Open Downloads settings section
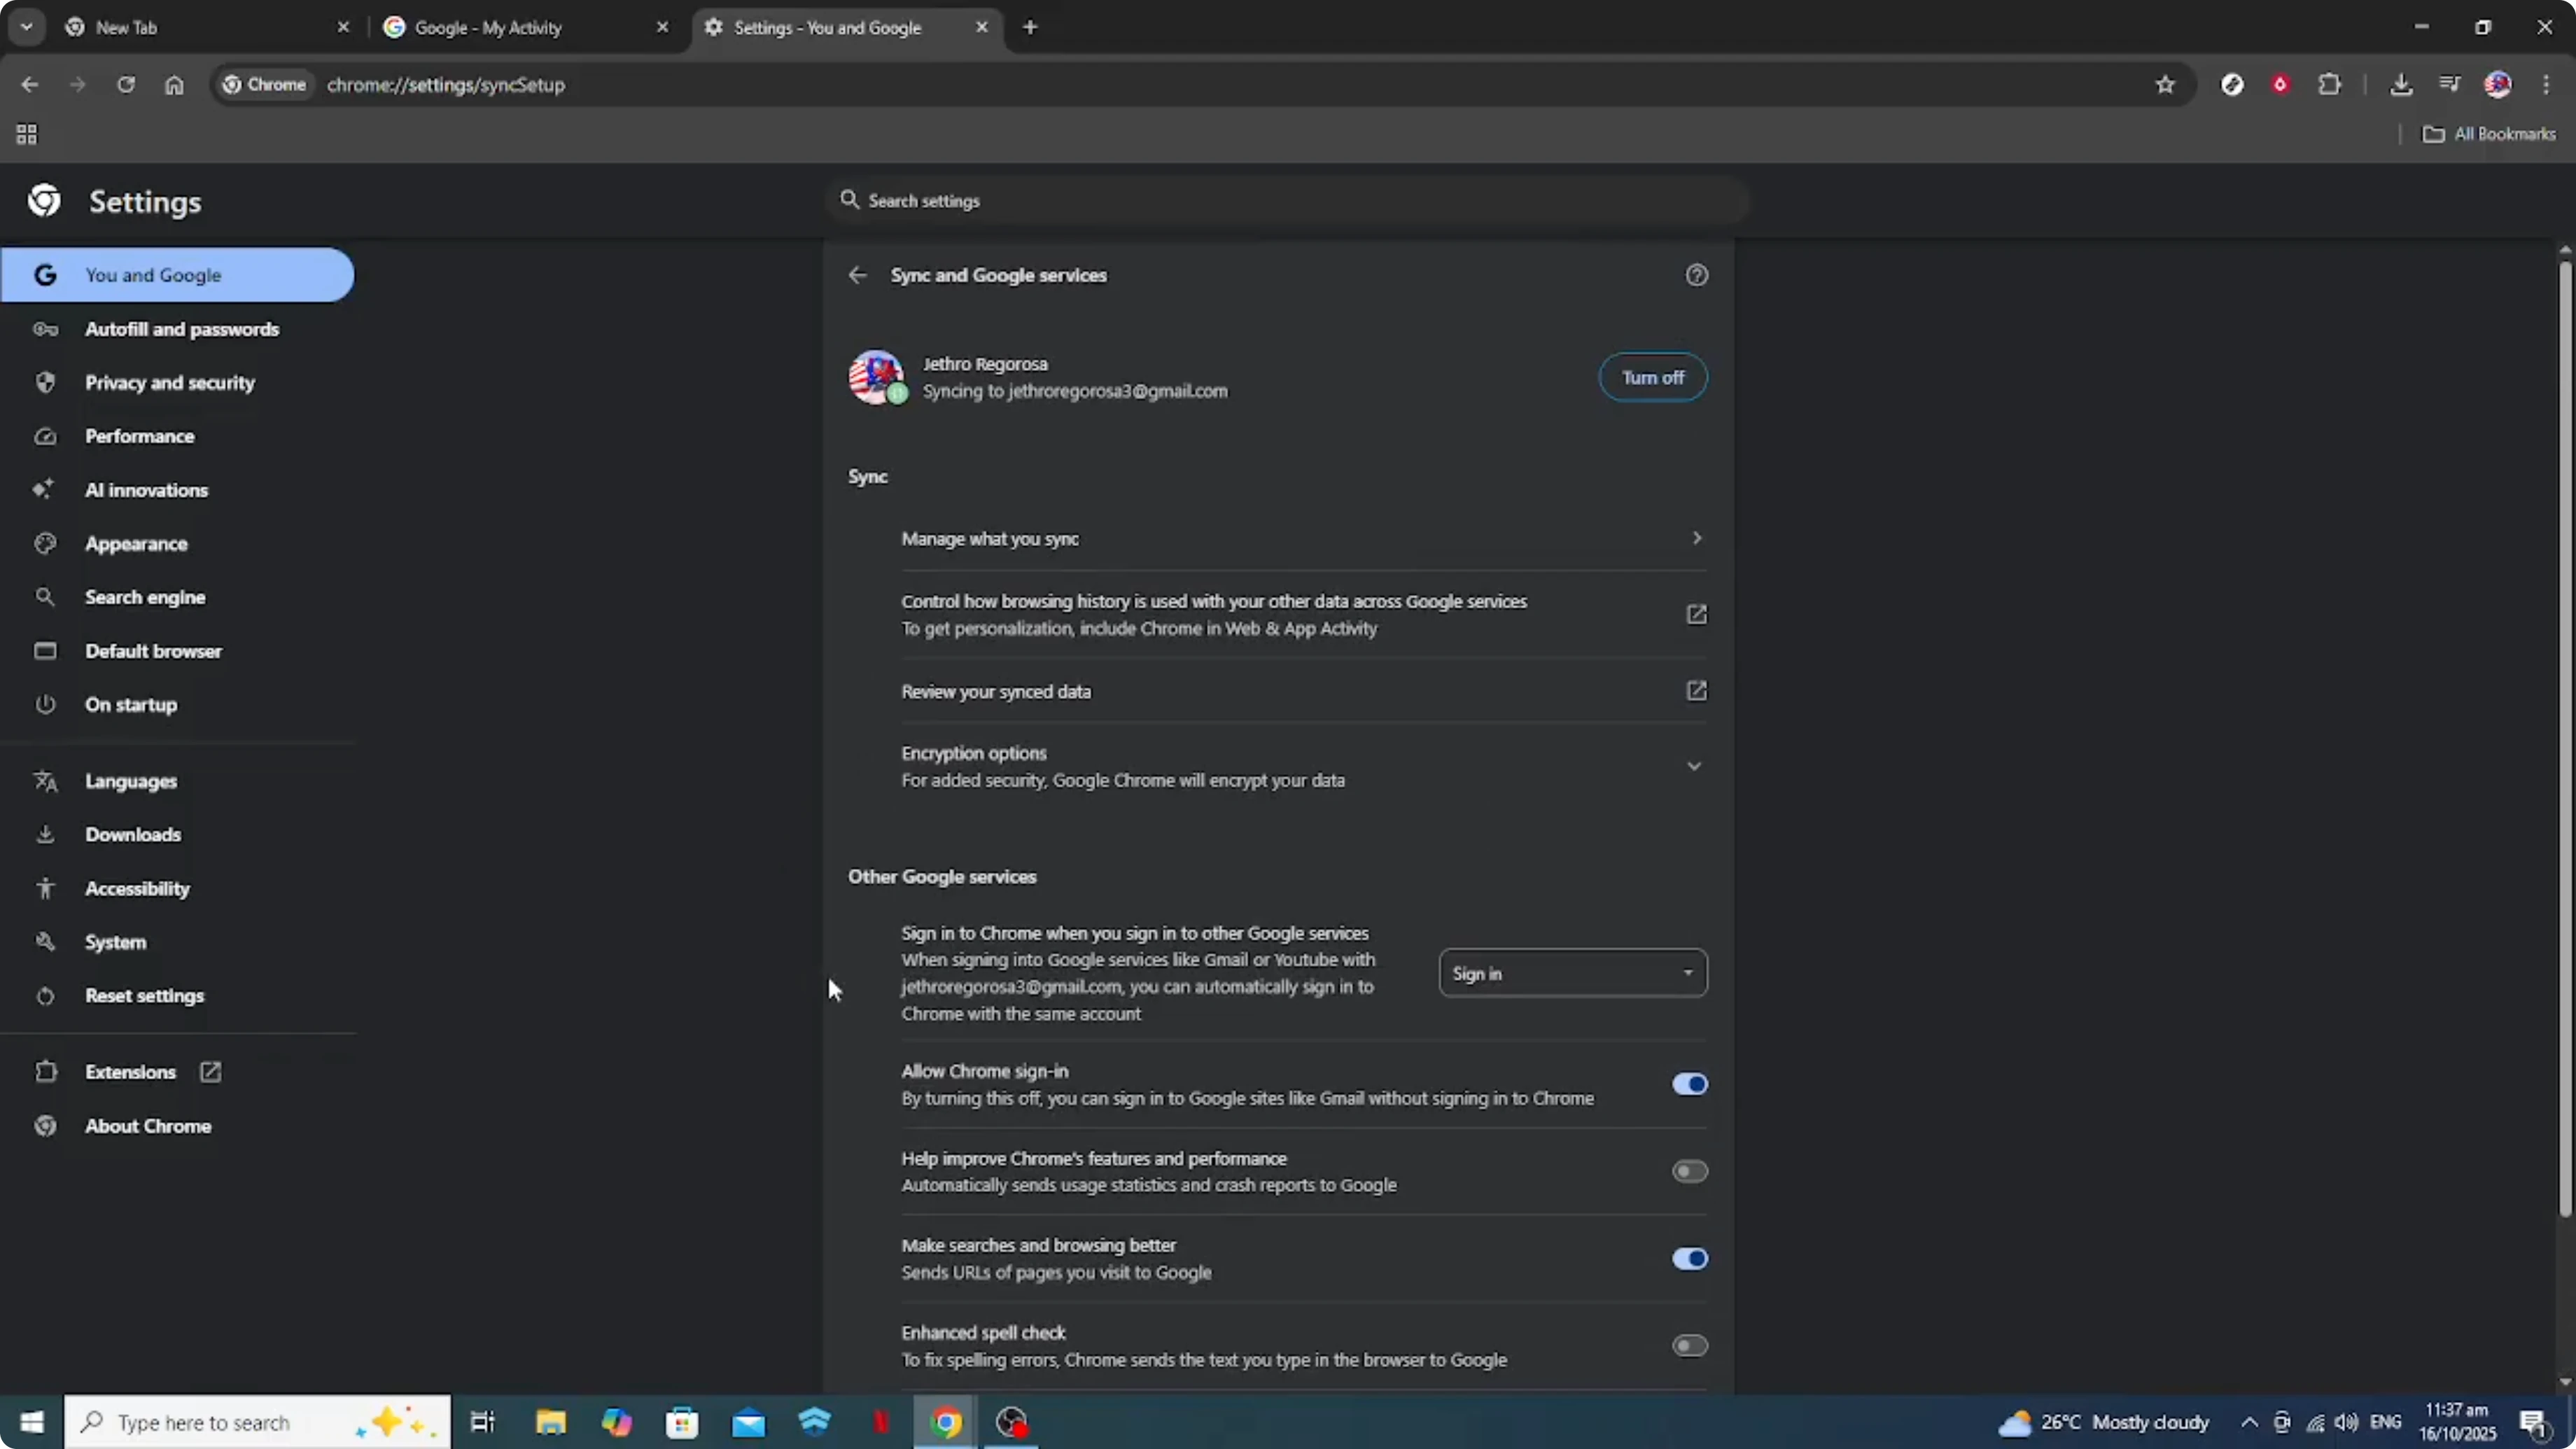The height and width of the screenshot is (1449, 2576). click(177, 835)
